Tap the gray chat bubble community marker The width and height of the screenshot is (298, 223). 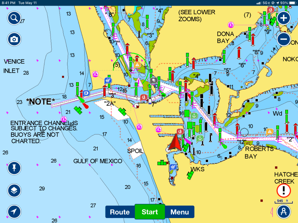154,80
